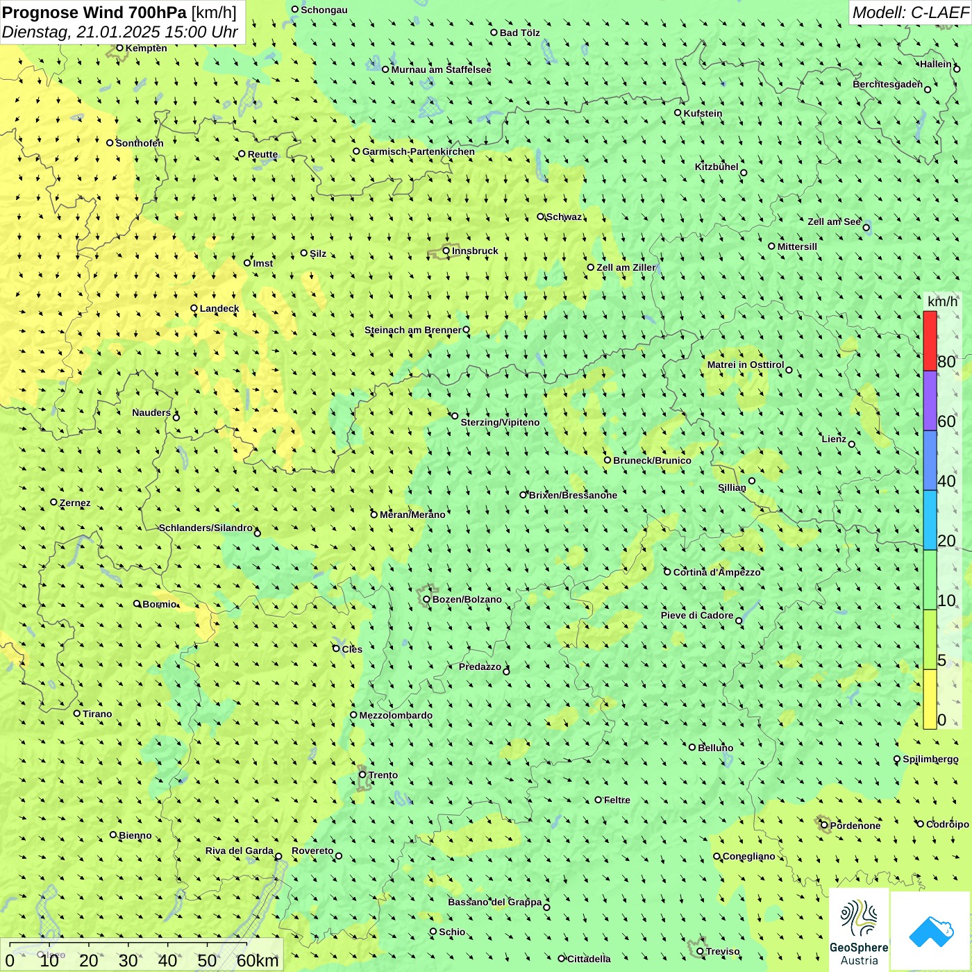Click the Conegliano city label

748,856
